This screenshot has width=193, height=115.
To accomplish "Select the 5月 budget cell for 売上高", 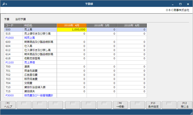I will (x=102, y=30).
